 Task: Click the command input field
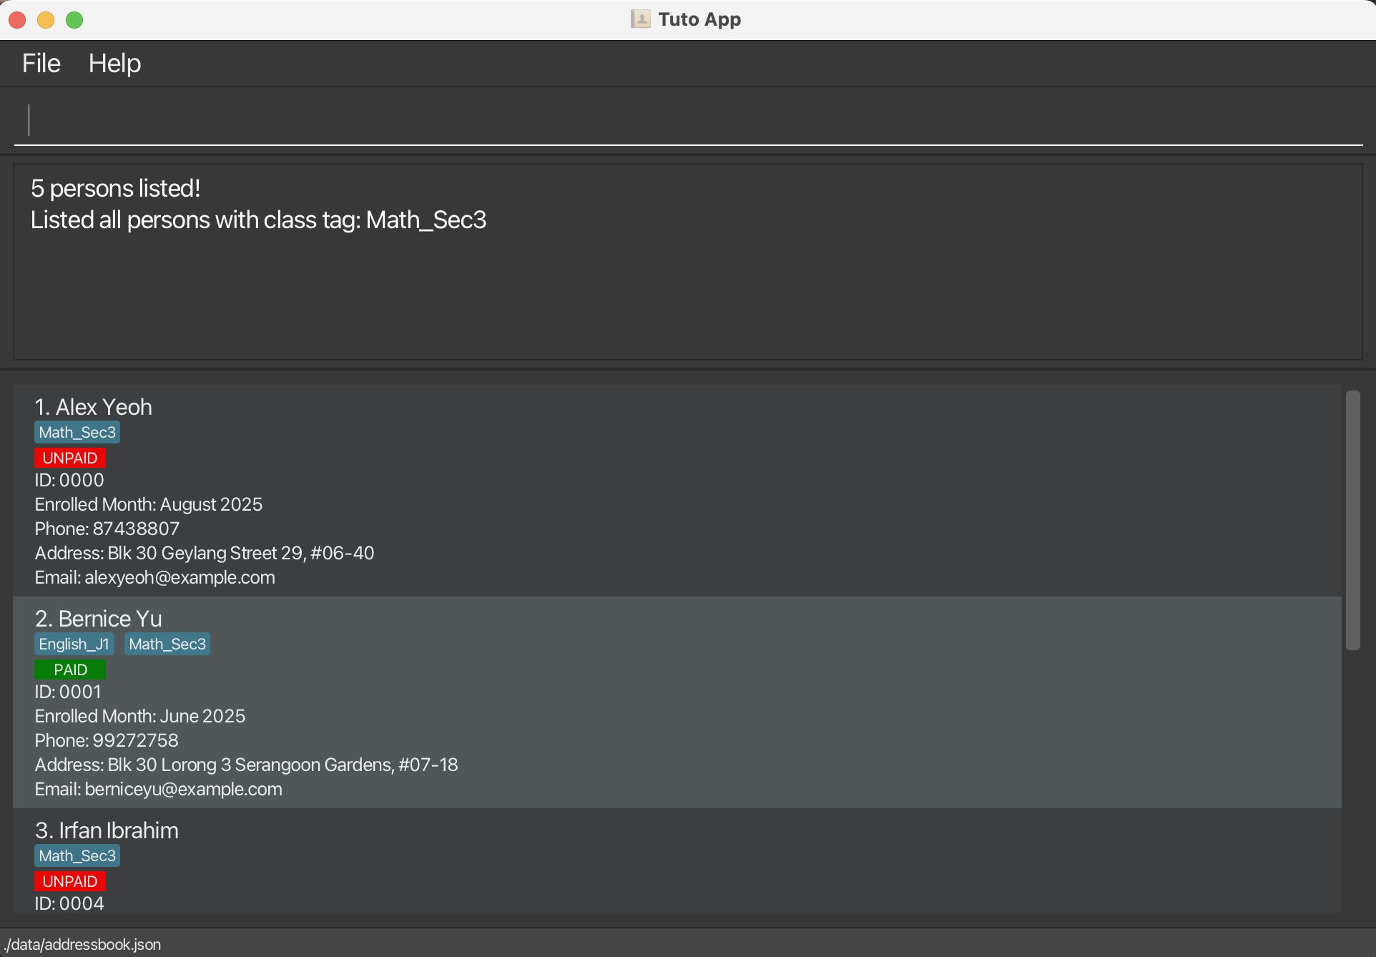point(687,120)
